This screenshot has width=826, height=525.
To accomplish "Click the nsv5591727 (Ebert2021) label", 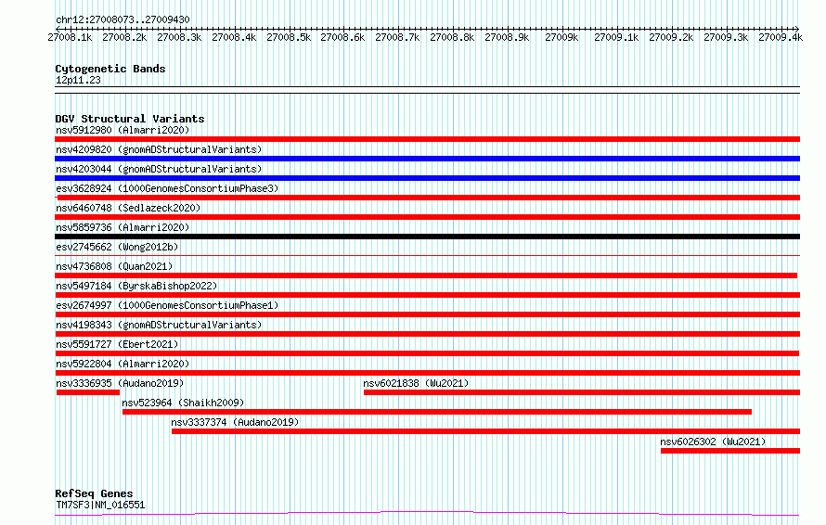I will click(117, 344).
